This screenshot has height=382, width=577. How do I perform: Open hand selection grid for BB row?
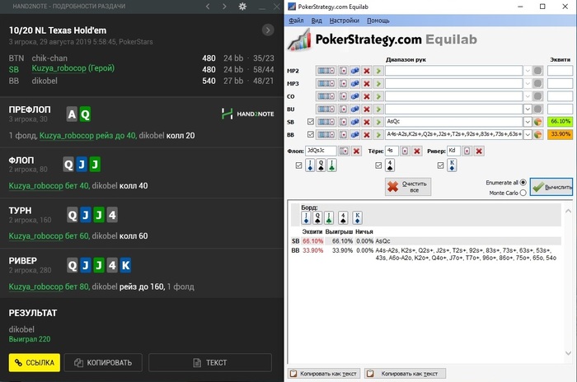[326, 134]
